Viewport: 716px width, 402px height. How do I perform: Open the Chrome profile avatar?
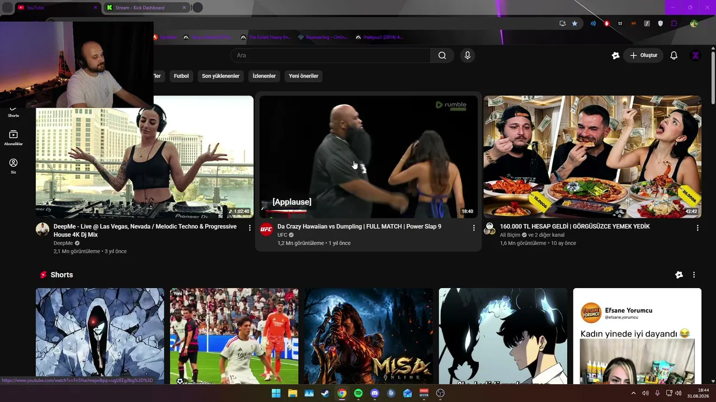694,23
